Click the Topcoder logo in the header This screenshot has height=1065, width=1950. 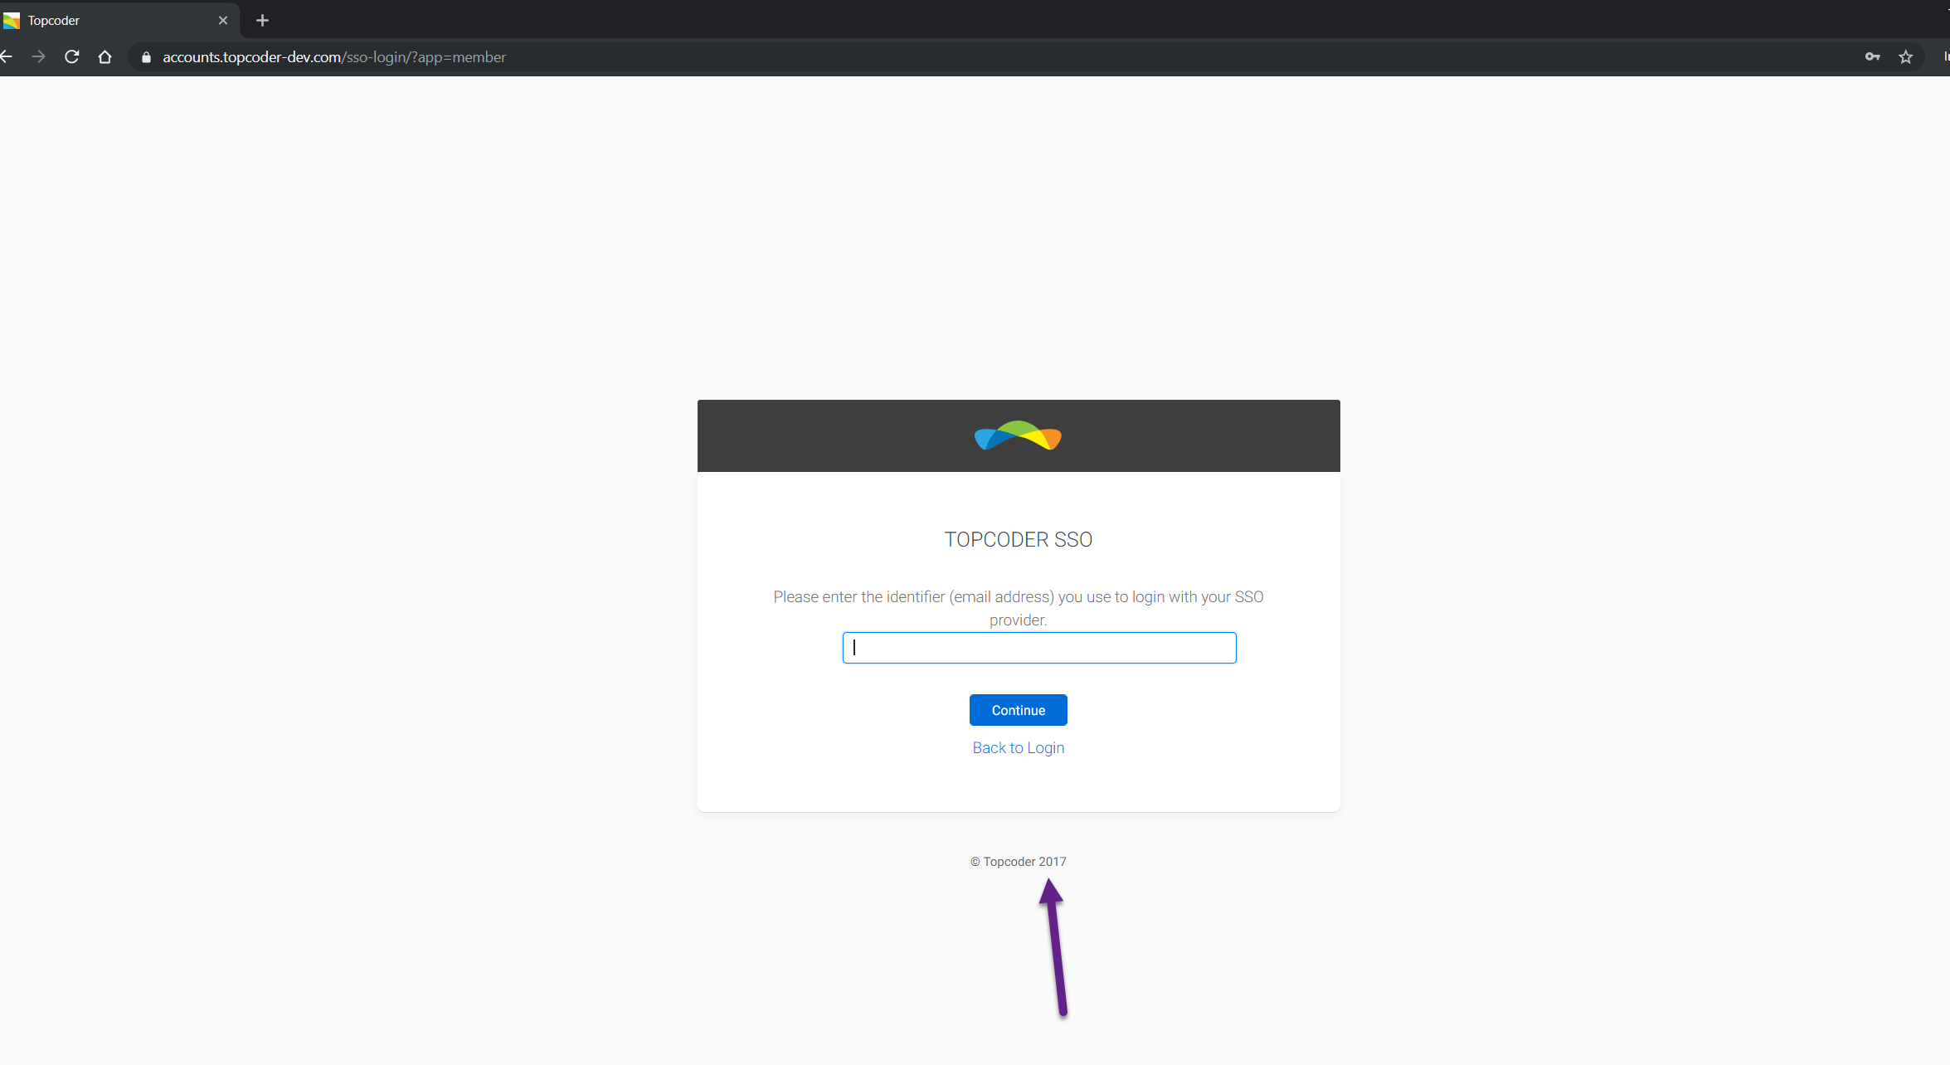point(1018,435)
